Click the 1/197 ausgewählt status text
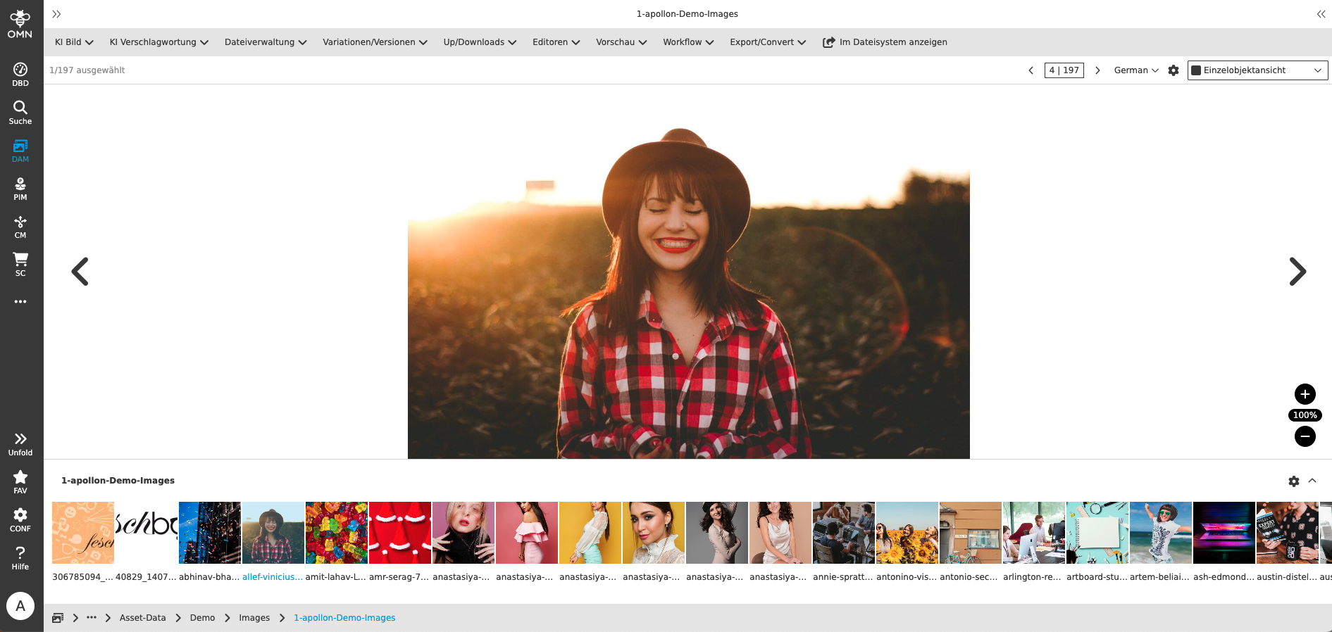Viewport: 1332px width, 632px height. (x=87, y=70)
